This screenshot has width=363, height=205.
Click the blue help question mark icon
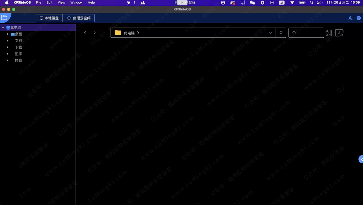click(x=359, y=18)
